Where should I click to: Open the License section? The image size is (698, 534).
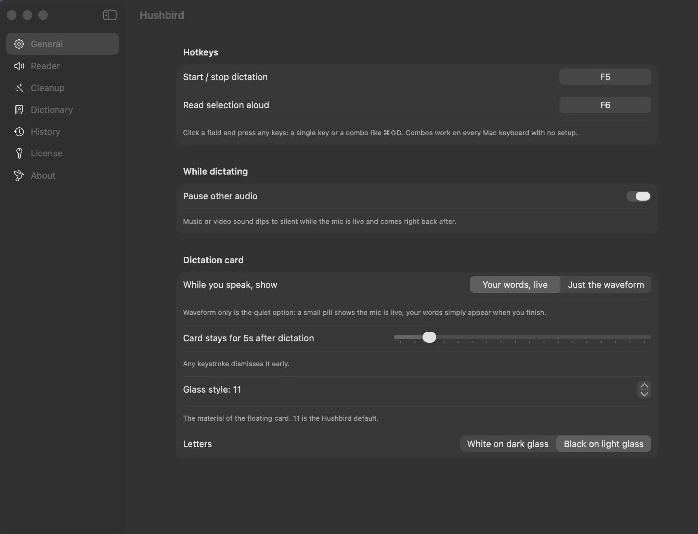(x=63, y=153)
